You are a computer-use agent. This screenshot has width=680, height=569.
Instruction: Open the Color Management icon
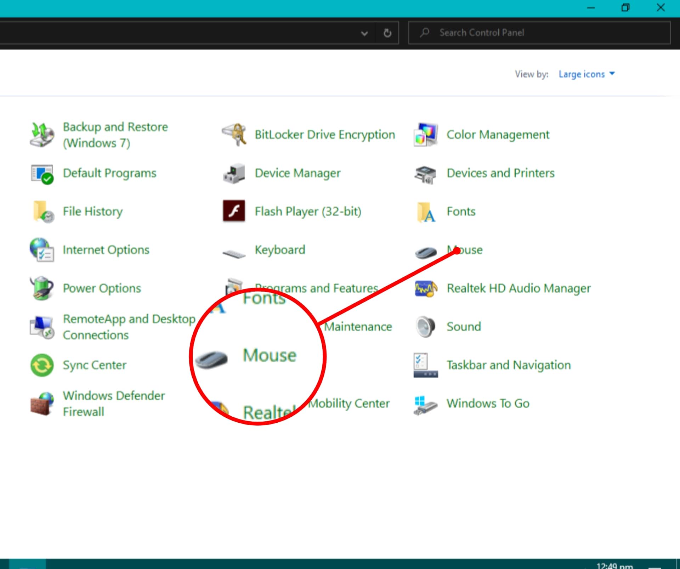(x=426, y=135)
